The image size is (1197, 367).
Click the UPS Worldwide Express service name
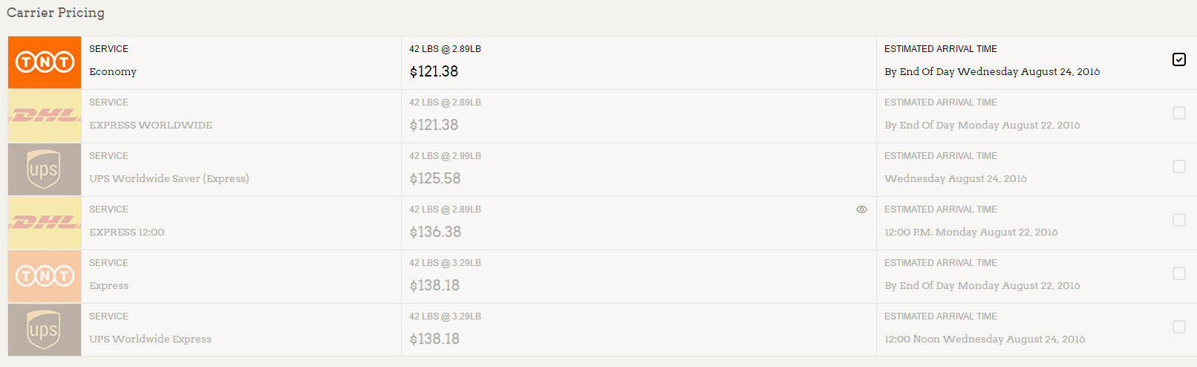click(x=150, y=340)
